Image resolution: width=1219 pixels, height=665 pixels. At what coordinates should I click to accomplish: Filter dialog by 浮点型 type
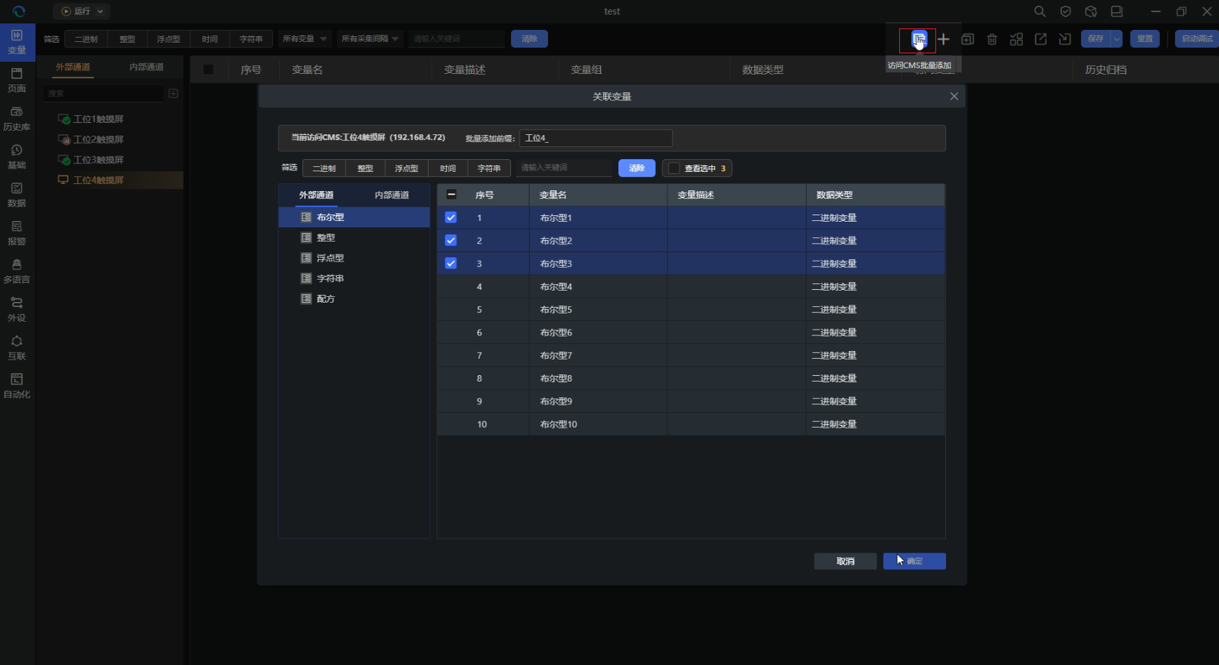(407, 168)
